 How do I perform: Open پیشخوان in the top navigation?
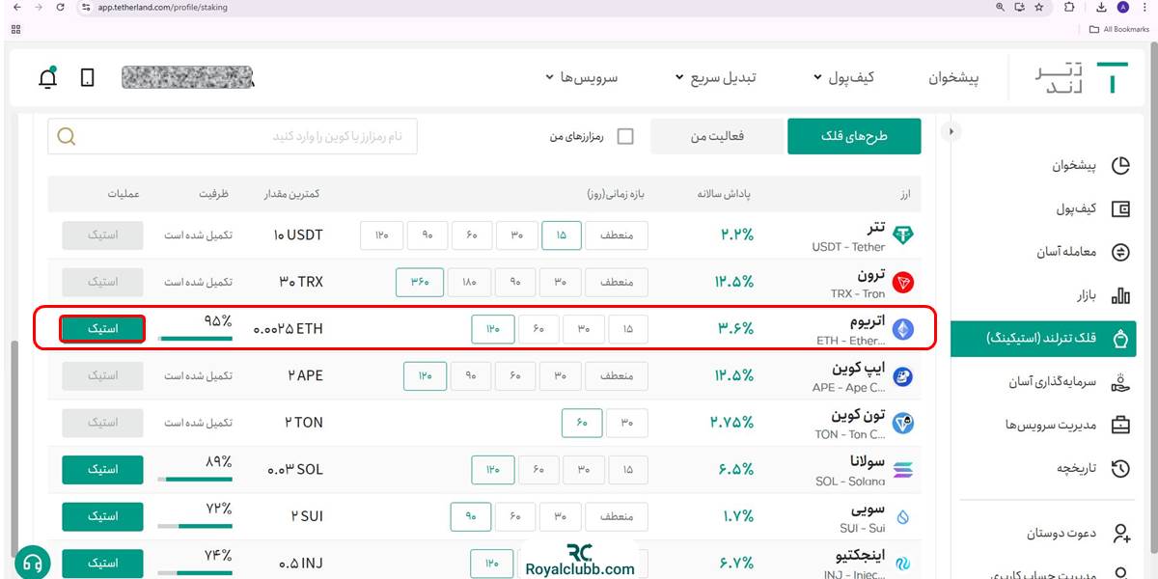pyautogui.click(x=953, y=77)
